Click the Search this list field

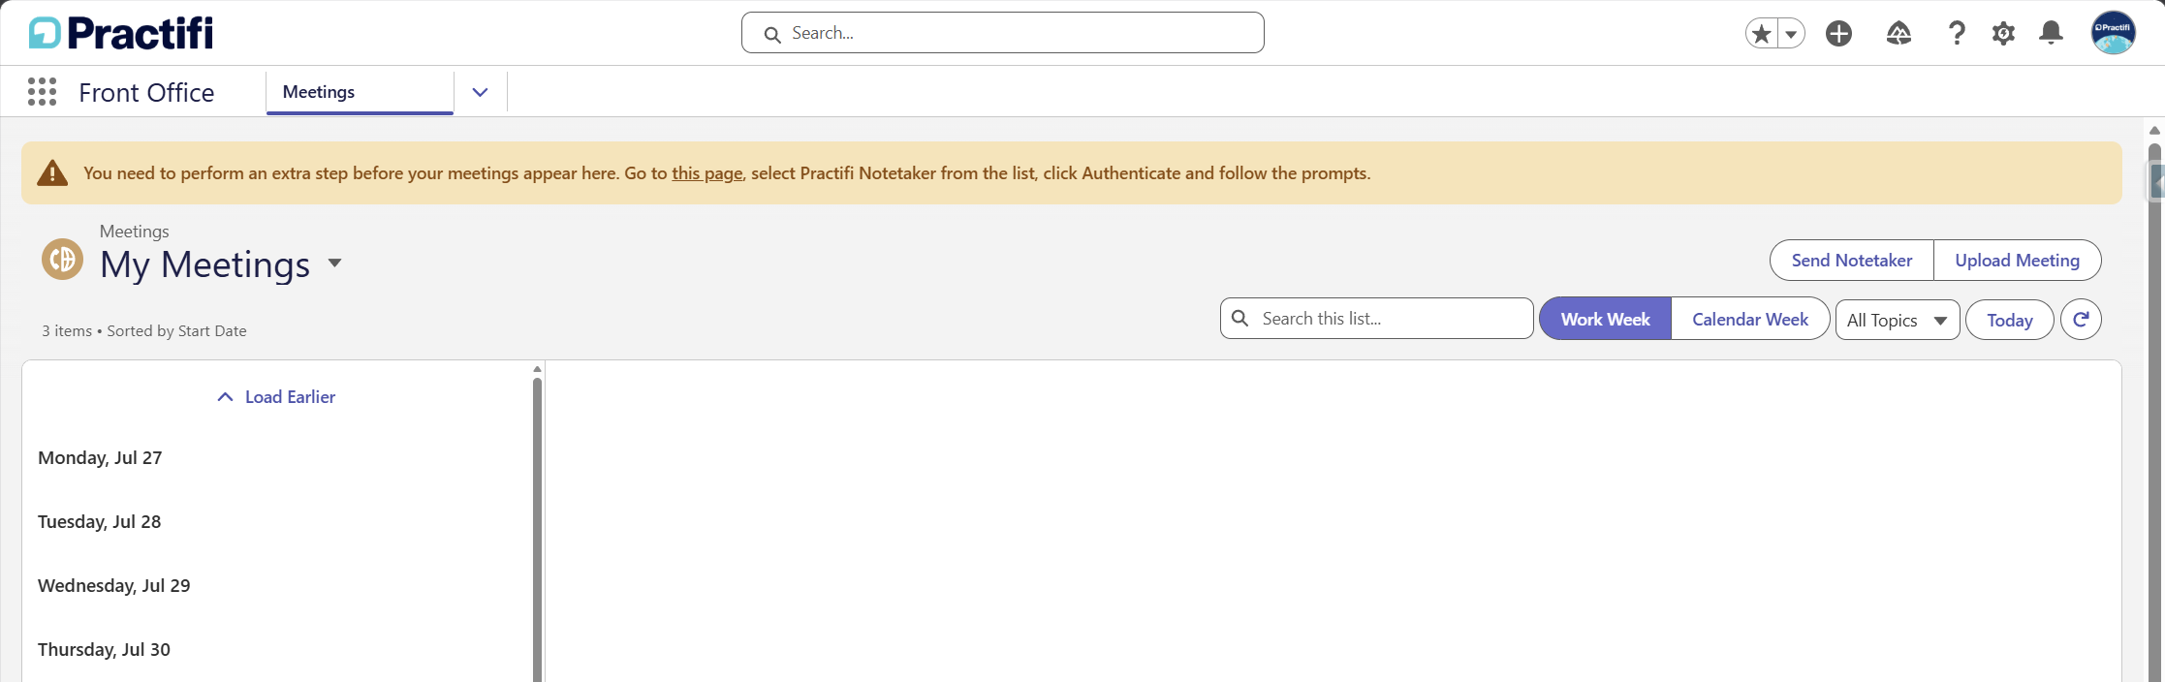tap(1376, 319)
